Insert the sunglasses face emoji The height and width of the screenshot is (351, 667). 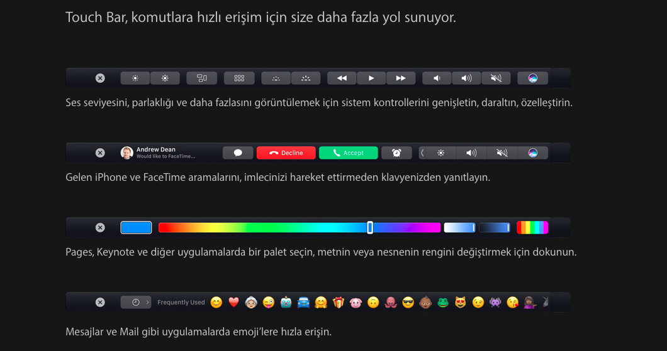[x=408, y=302]
